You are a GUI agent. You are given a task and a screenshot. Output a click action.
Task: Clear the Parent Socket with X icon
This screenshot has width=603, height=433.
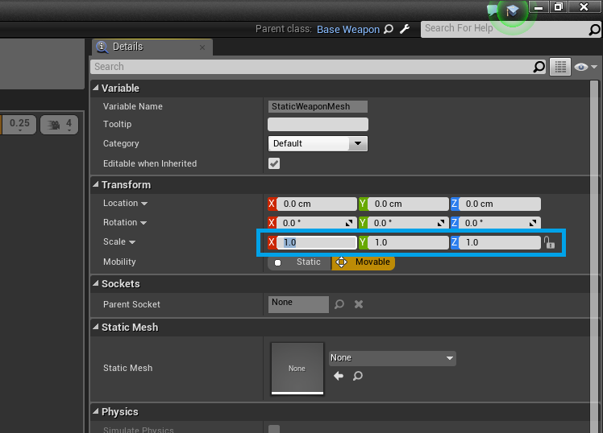[359, 304]
